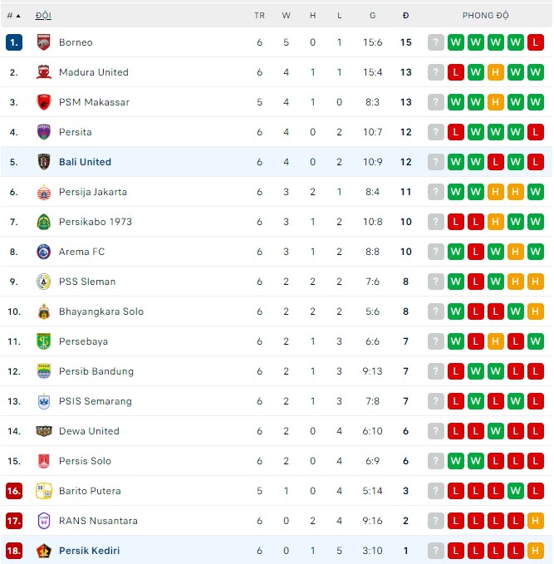Sort the table by Đ points header
Viewport: 554px width, 564px height.
(x=405, y=16)
